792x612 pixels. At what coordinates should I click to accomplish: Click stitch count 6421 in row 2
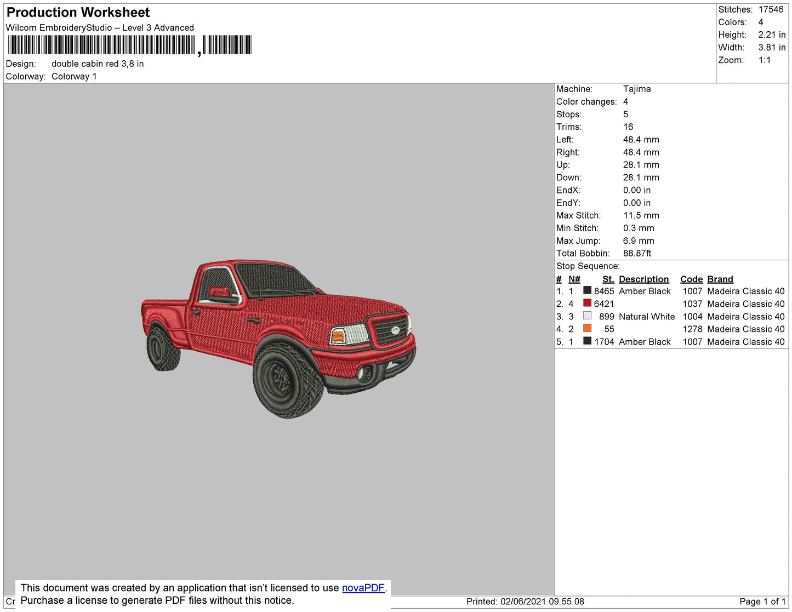(604, 304)
